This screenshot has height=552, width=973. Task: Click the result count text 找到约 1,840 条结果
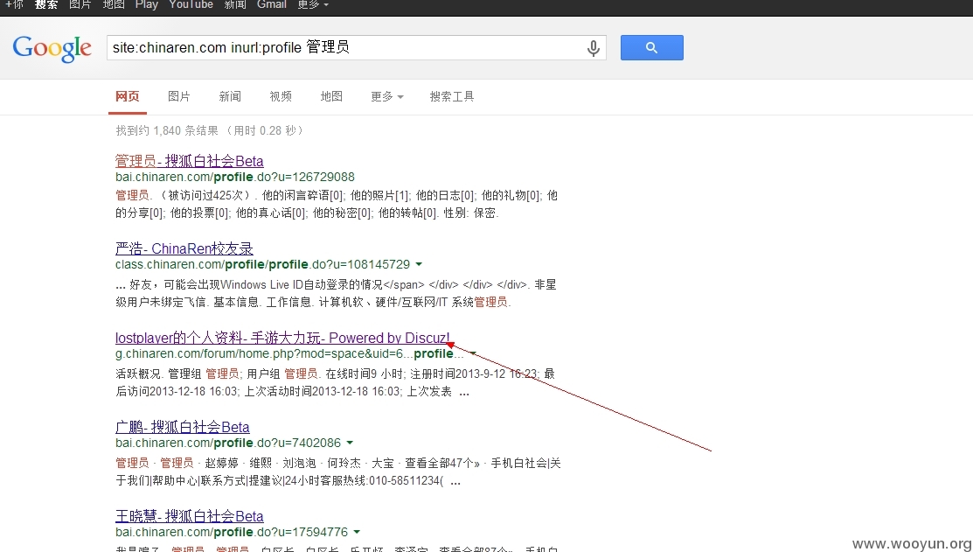click(167, 130)
